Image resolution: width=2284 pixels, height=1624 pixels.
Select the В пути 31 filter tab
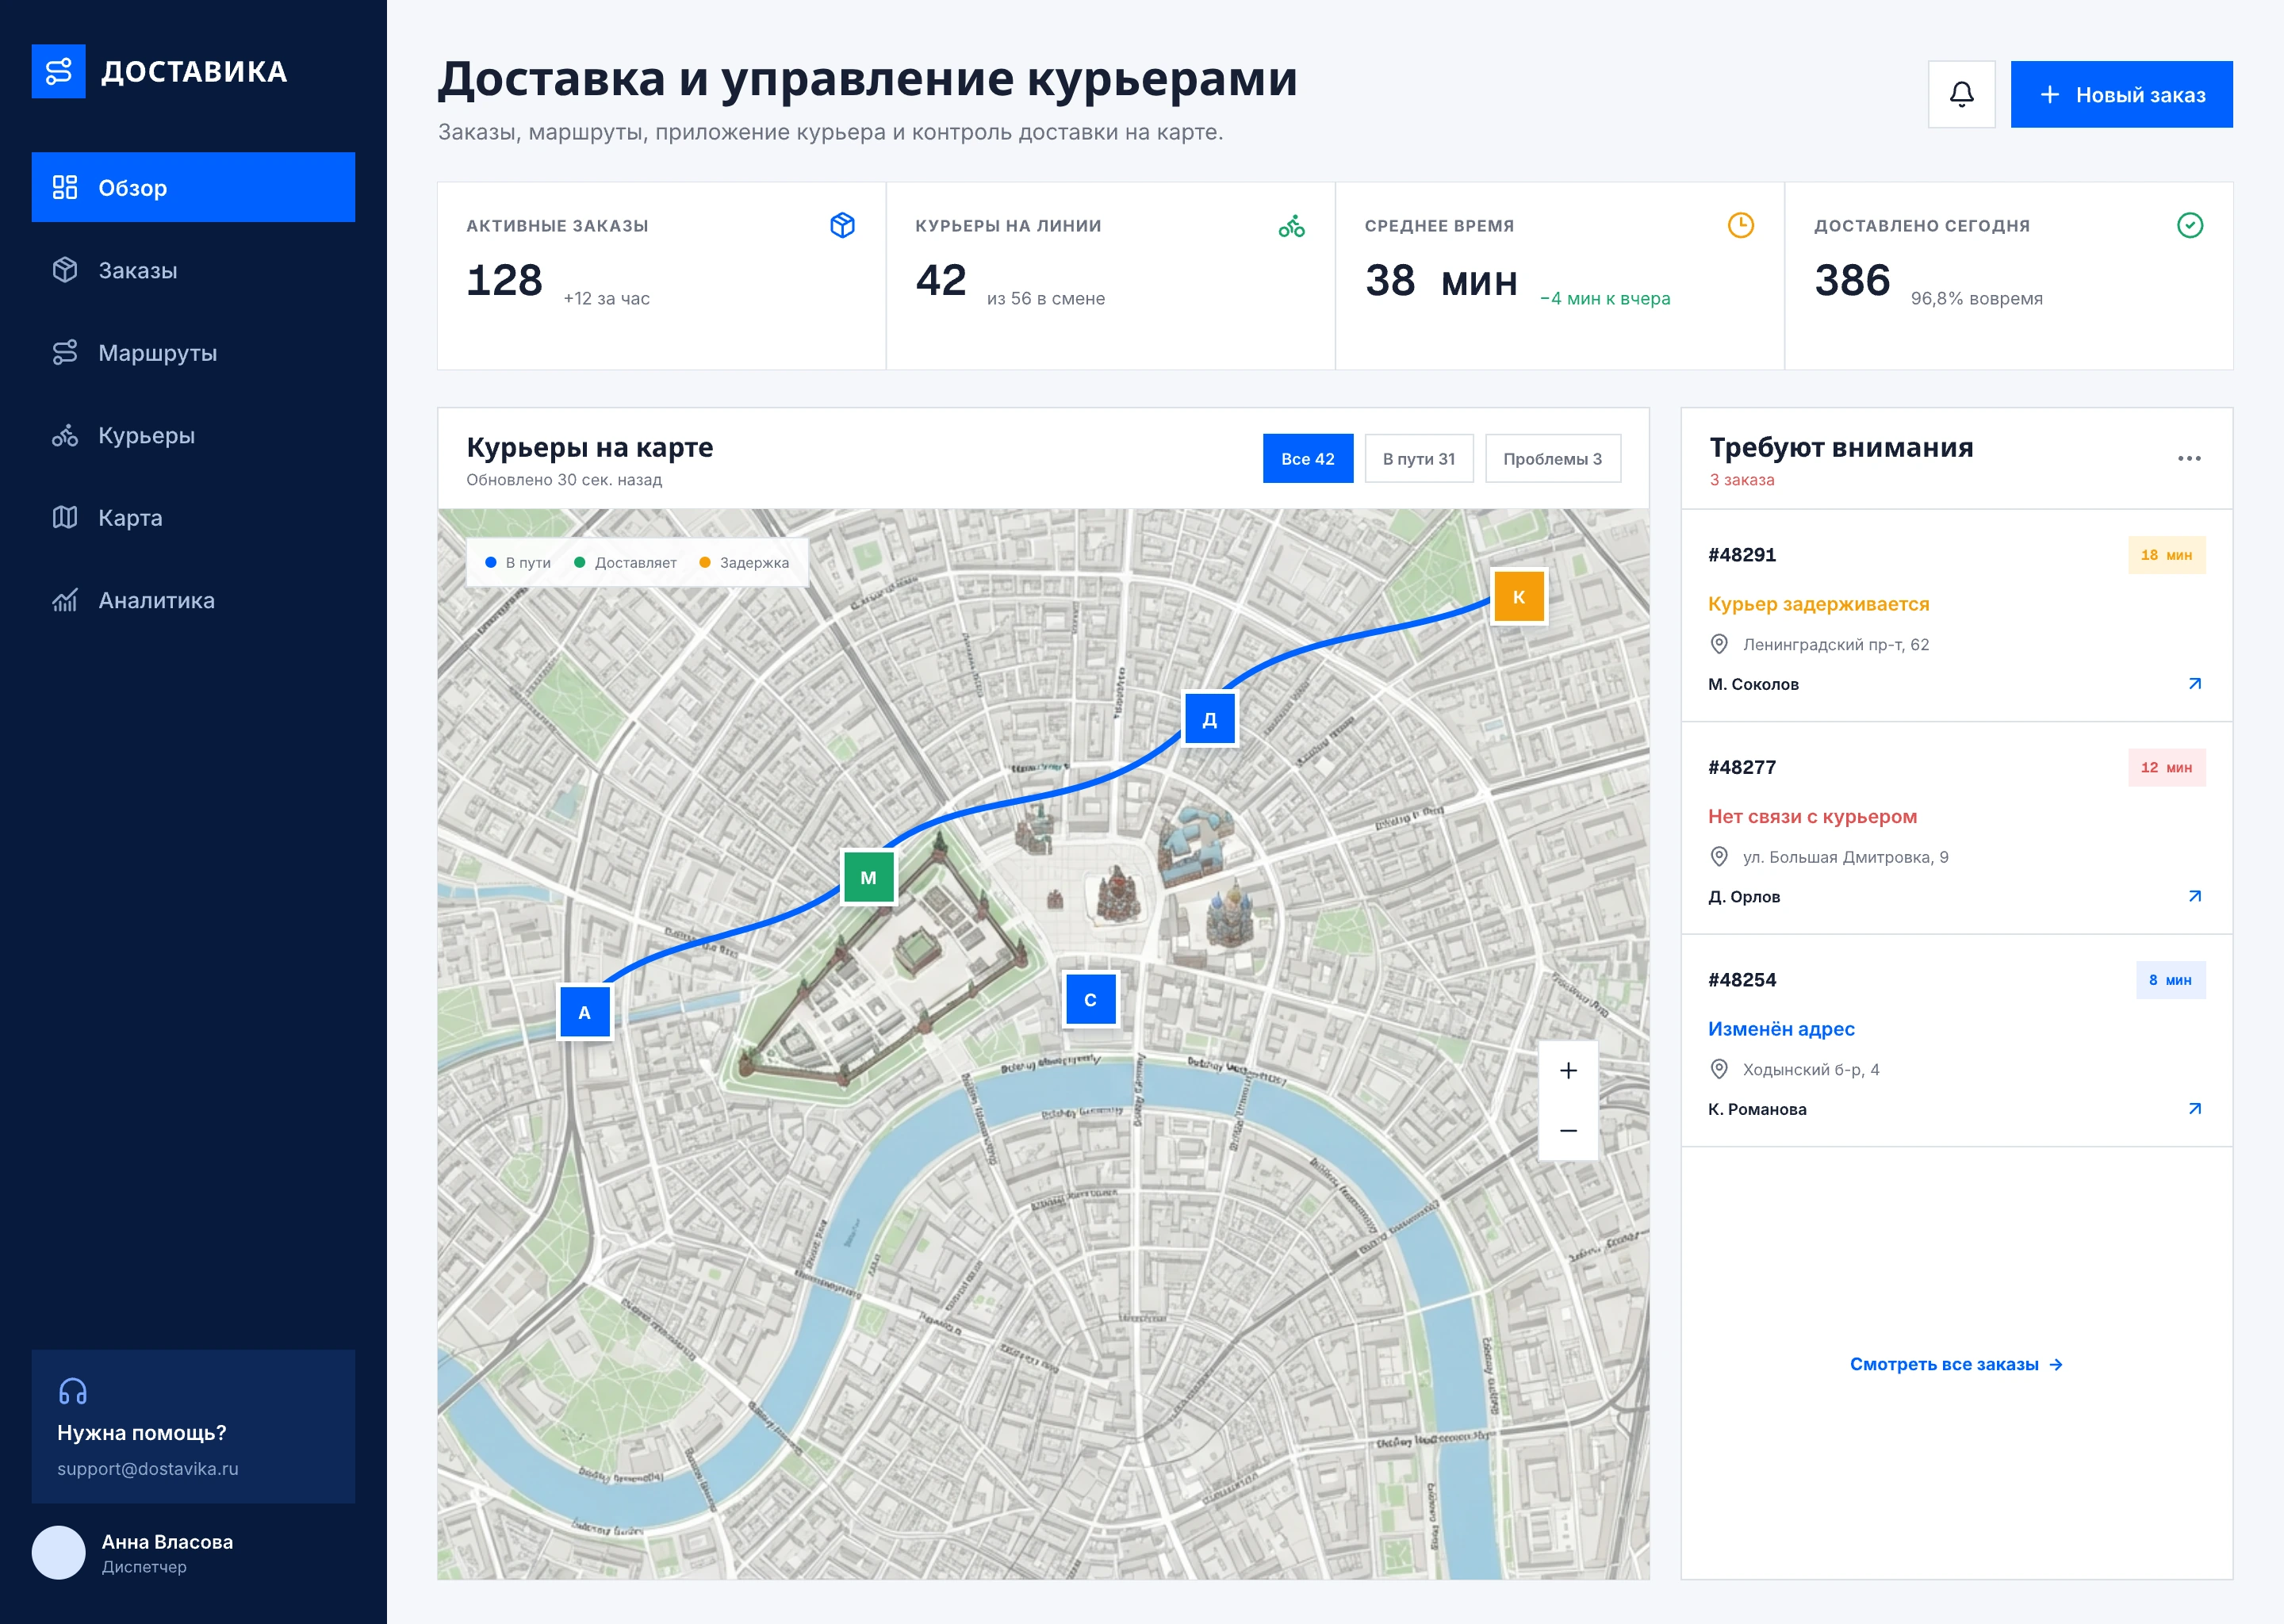1418,458
